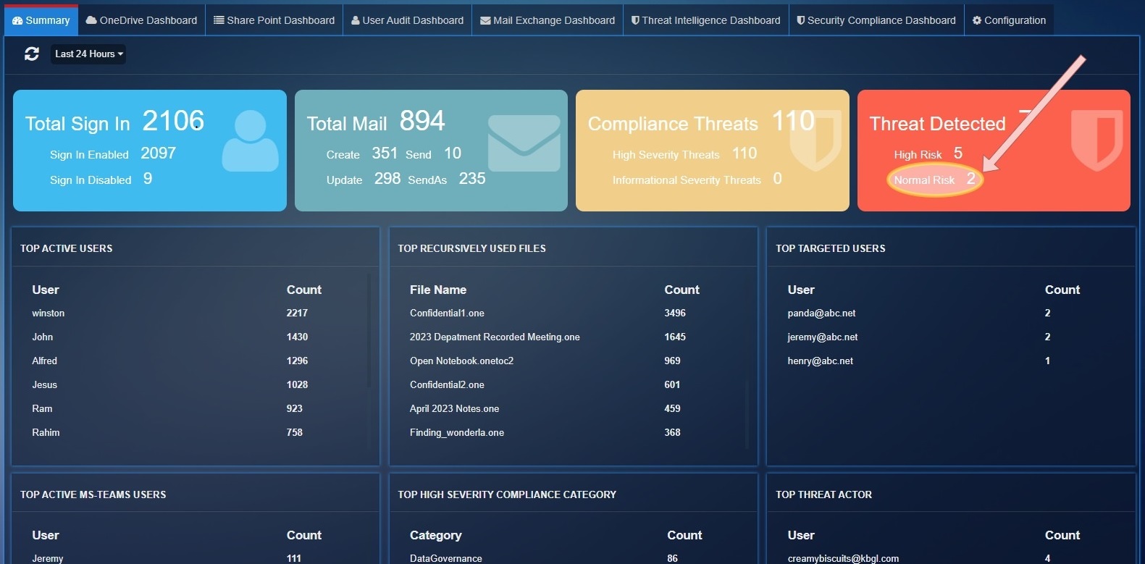The image size is (1145, 564).
Task: Select the Sign In Disabled count 9
Action: pos(148,179)
